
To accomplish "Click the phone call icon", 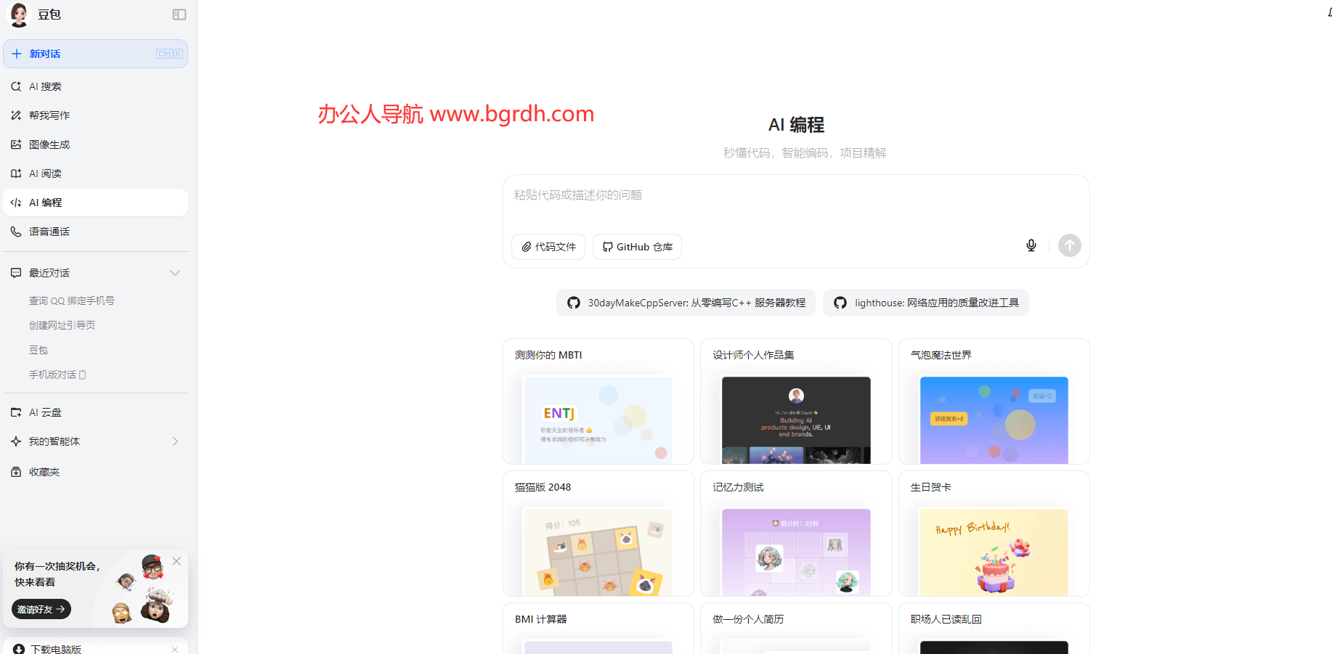I will pos(16,232).
